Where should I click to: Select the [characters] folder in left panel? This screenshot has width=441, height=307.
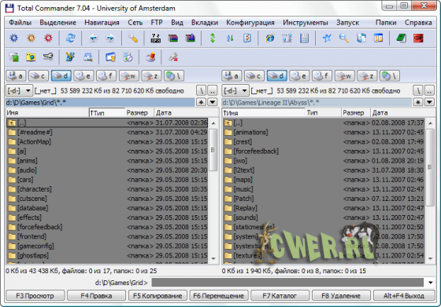[x=107, y=189]
